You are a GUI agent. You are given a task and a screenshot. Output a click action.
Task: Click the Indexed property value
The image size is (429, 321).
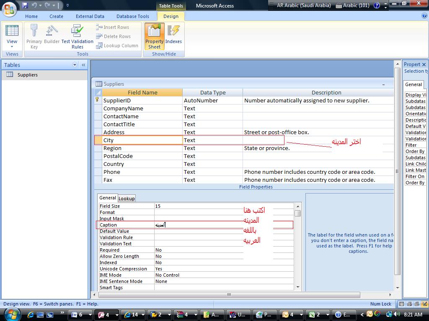224,262
